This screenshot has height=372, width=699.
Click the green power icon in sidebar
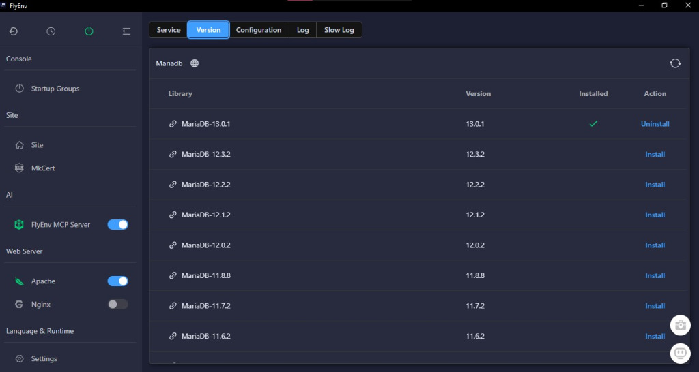pyautogui.click(x=89, y=31)
